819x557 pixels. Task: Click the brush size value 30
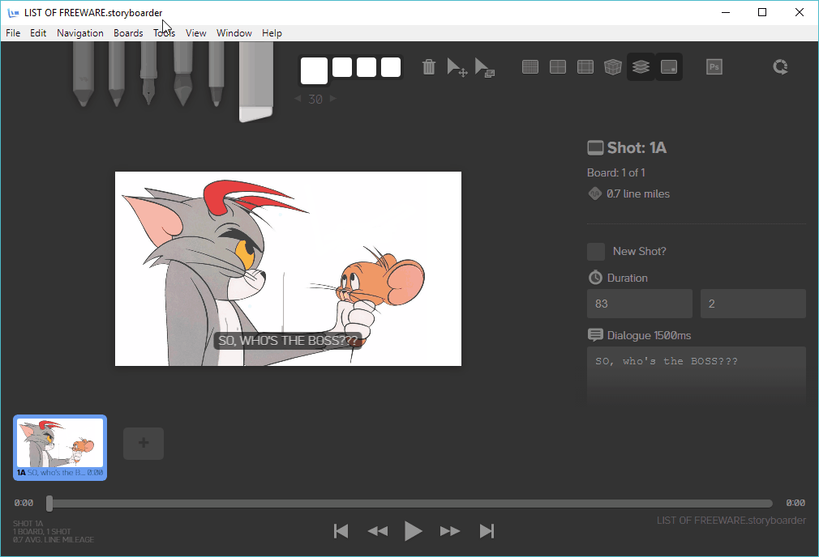(315, 99)
